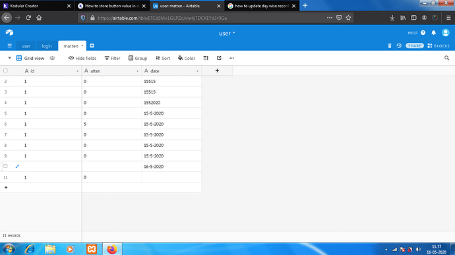
Task: Click the SHARE button
Action: 415,46
